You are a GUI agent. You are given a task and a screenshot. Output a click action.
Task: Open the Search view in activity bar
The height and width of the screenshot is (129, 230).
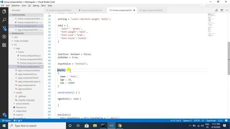(x=4, y=20)
